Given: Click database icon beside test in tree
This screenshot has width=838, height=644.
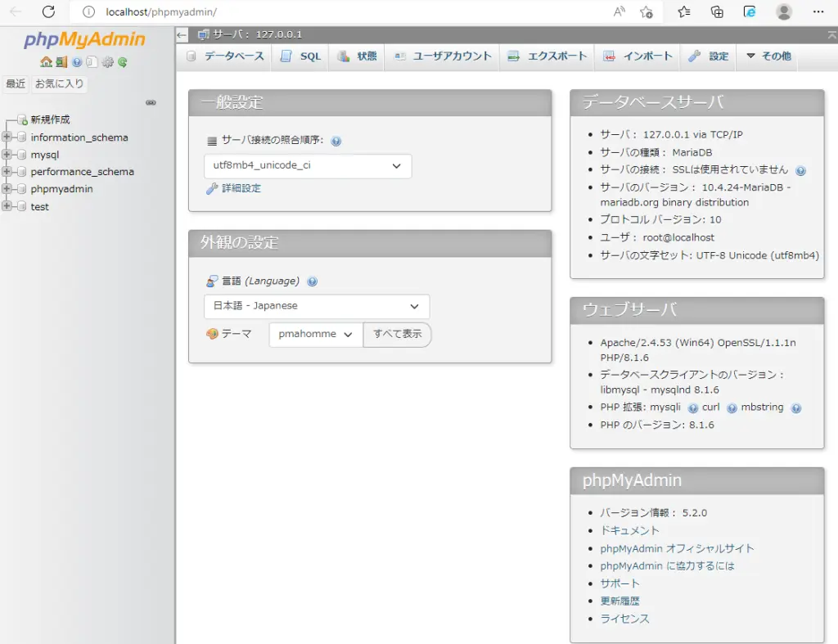Looking at the screenshot, I should pos(22,206).
